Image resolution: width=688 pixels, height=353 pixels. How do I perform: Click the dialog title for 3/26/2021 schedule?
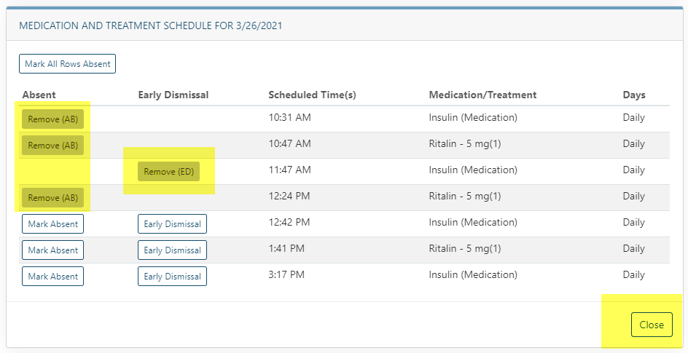(150, 25)
